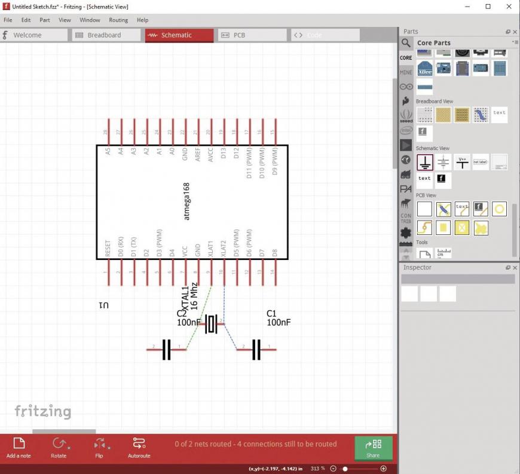The width and height of the screenshot is (520, 474).
Task: Undock the Inspector panel
Action: tap(508, 268)
